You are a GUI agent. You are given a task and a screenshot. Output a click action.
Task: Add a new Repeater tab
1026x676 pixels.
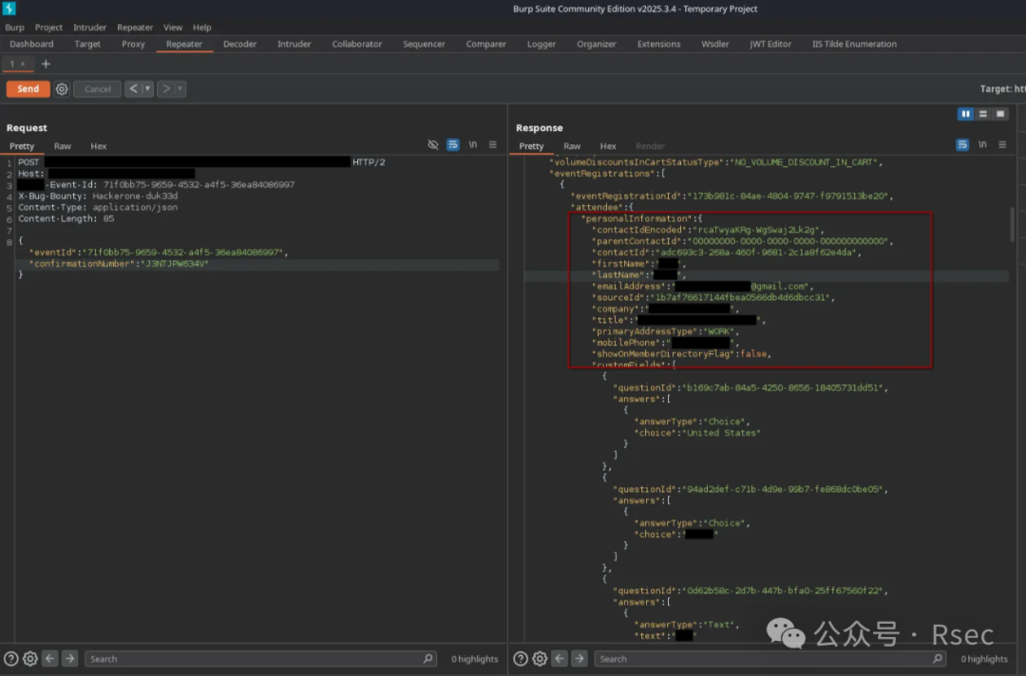tap(46, 64)
